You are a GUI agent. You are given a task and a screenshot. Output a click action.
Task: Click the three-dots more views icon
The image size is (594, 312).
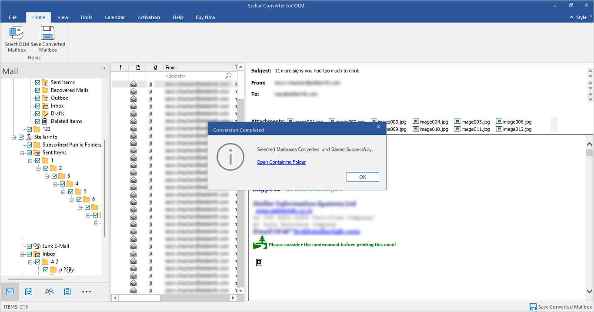tap(87, 292)
